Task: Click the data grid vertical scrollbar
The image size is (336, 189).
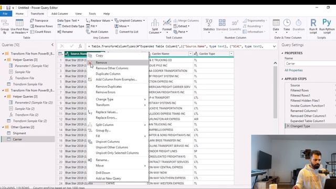Action: tap(275, 92)
